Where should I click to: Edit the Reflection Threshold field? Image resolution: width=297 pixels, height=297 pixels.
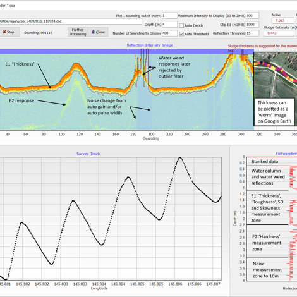point(252,33)
